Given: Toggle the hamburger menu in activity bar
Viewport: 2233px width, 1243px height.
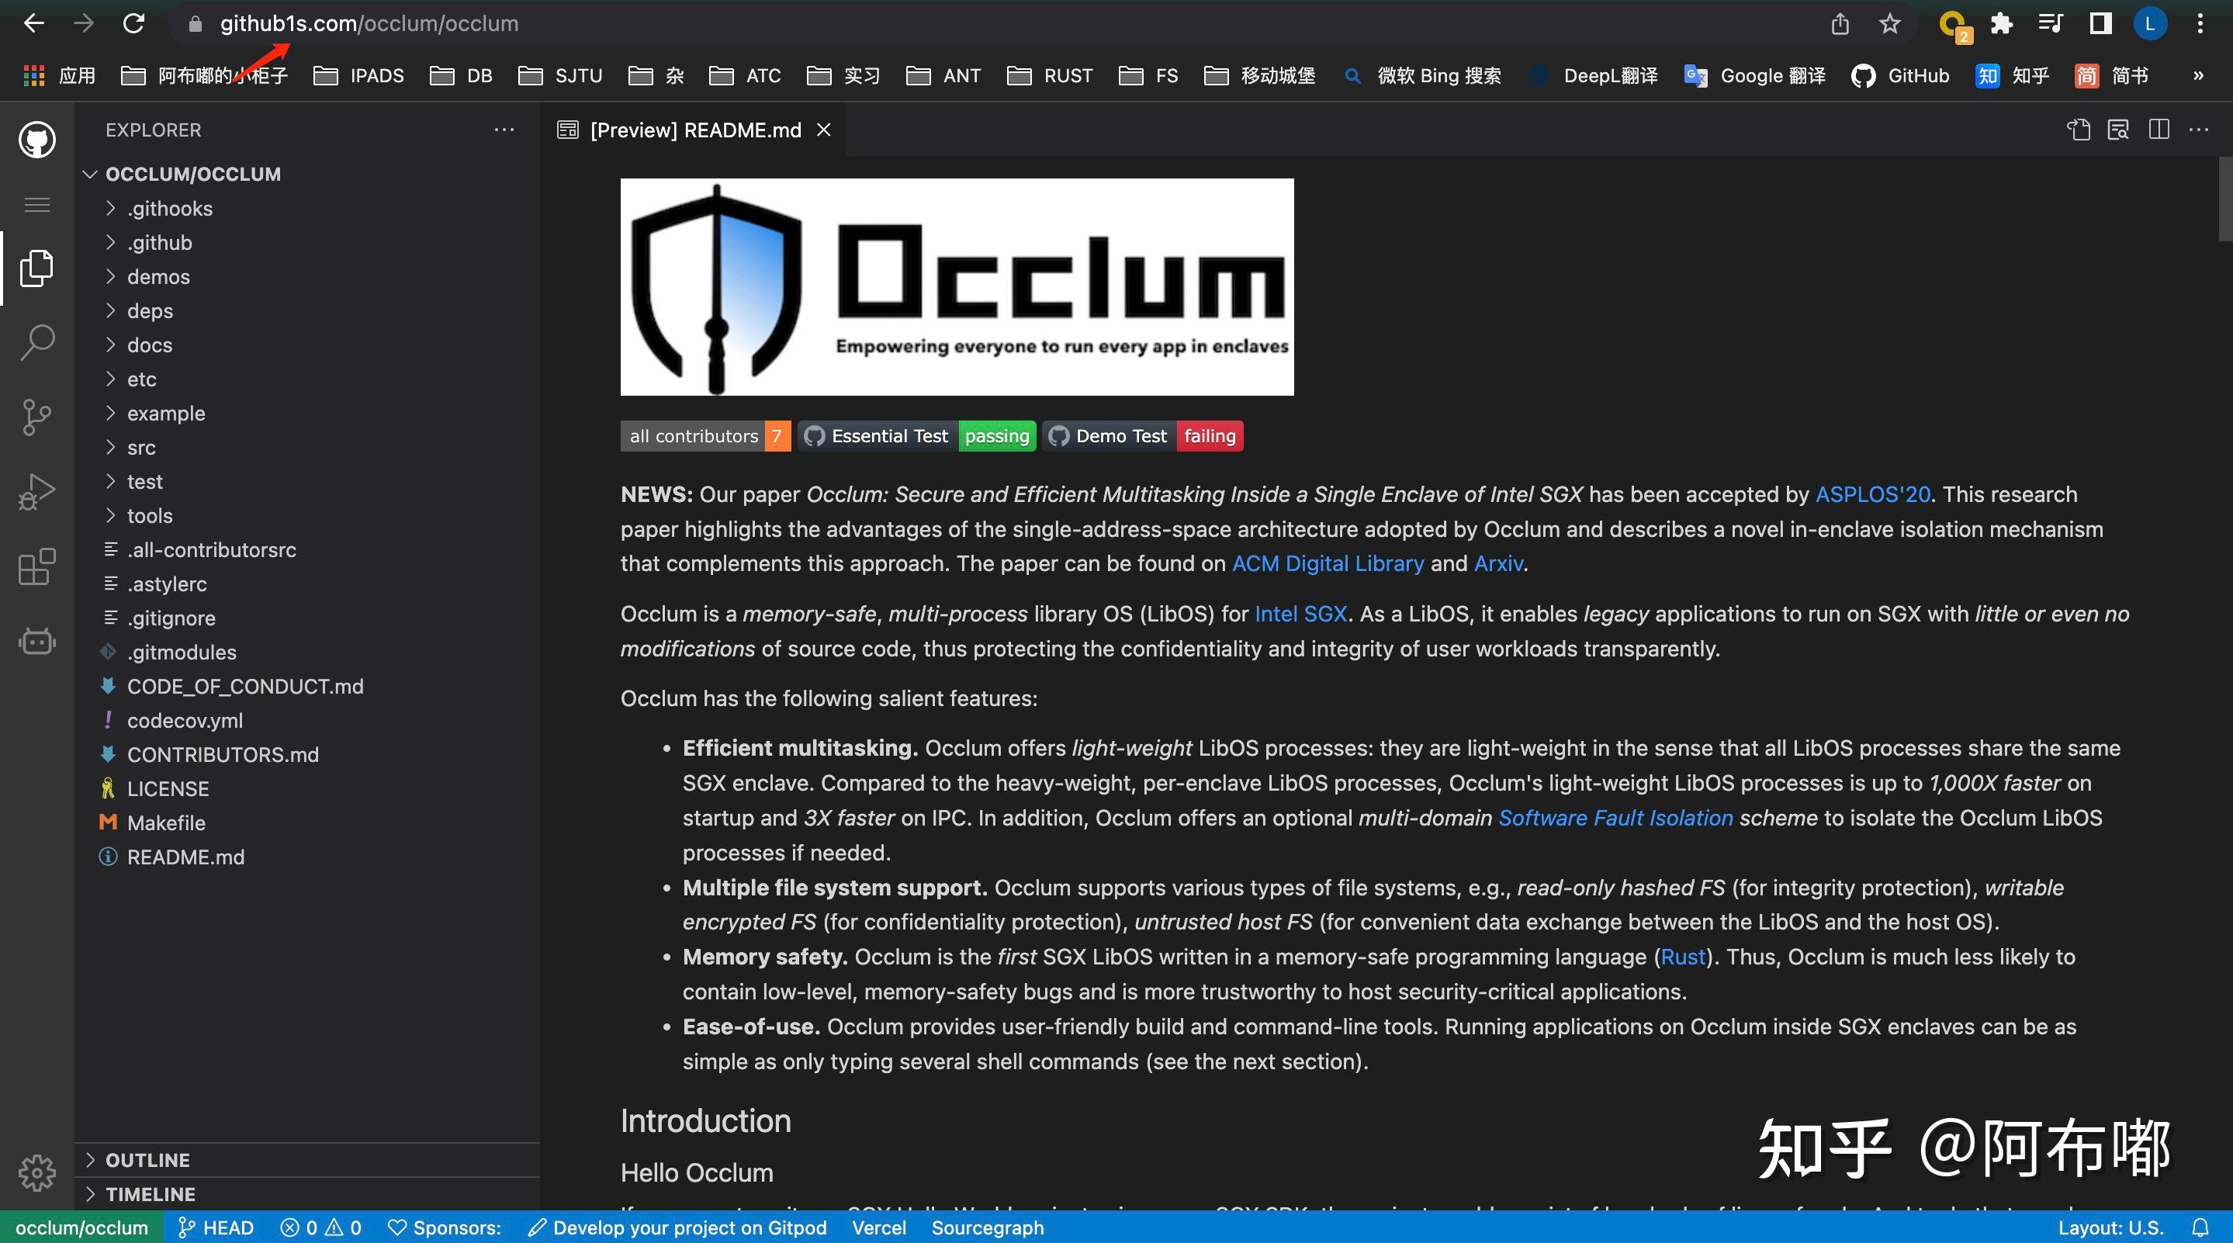Looking at the screenshot, I should click(36, 205).
